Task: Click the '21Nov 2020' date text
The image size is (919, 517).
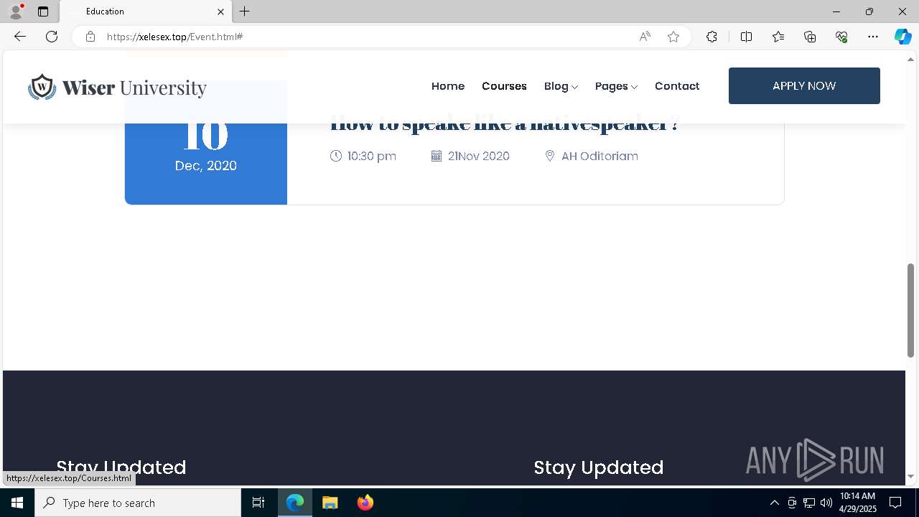Action: pyautogui.click(x=479, y=156)
